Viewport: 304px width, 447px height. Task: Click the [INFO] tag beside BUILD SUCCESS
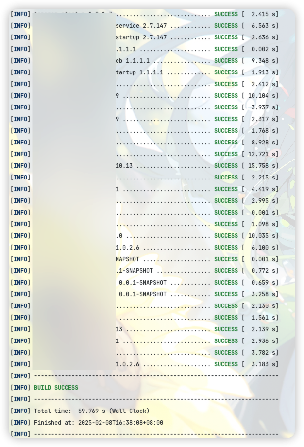pos(20,388)
